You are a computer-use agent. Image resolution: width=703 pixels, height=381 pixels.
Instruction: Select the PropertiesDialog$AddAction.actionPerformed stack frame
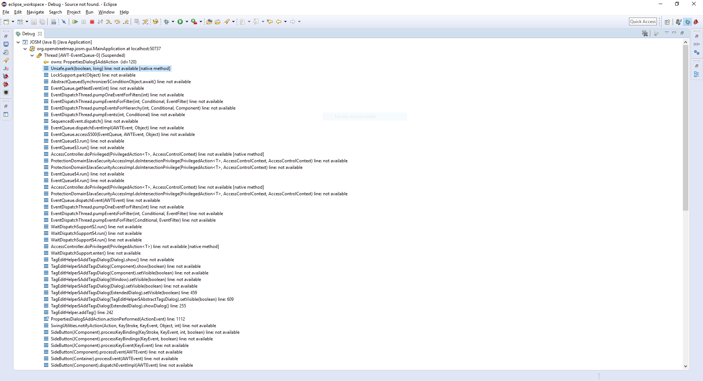click(118, 319)
